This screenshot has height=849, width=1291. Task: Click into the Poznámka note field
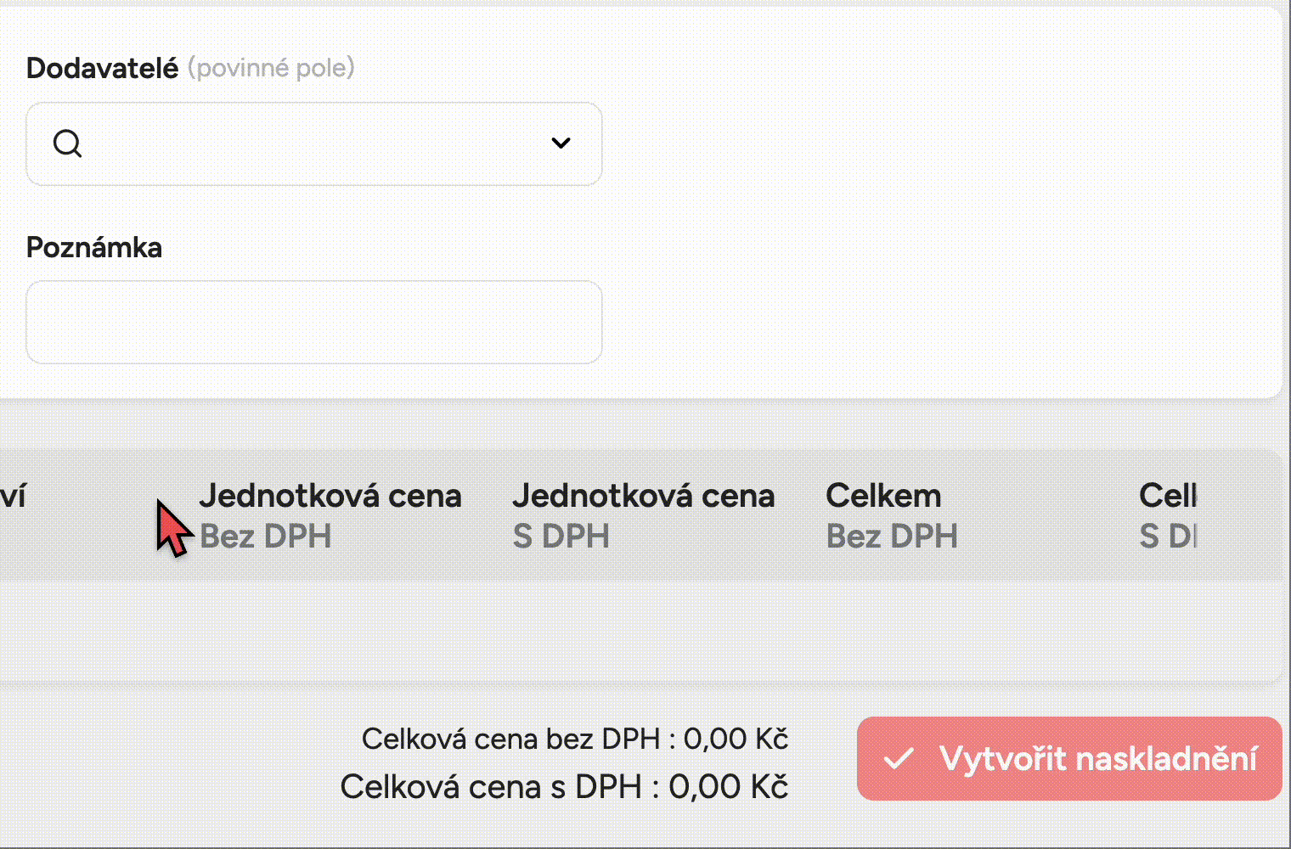(x=314, y=323)
